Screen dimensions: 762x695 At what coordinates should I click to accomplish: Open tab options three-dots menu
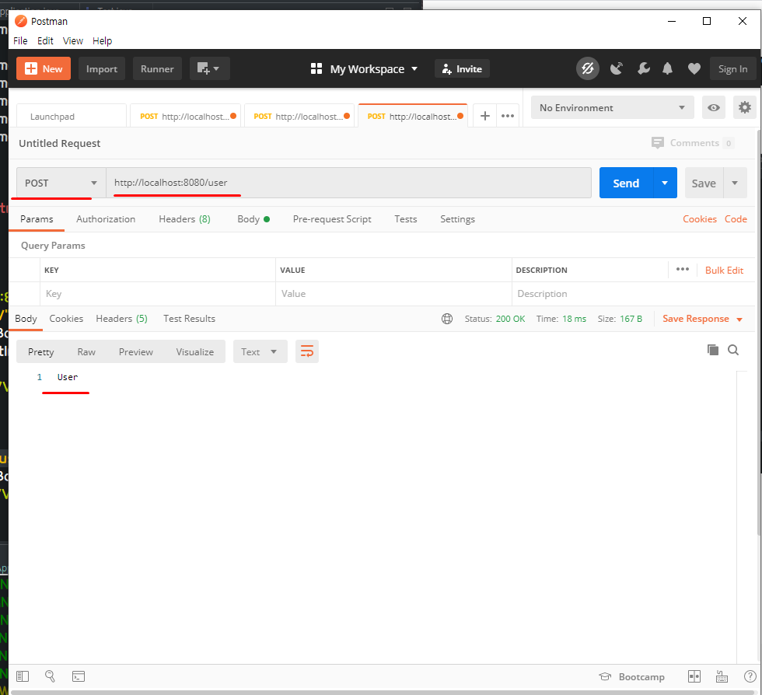point(507,116)
